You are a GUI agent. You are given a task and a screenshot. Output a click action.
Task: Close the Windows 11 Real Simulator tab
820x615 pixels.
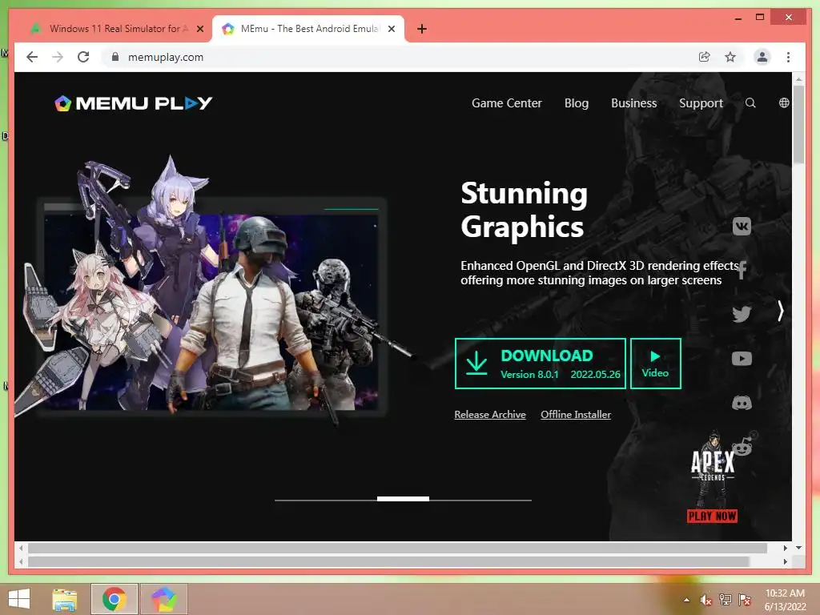(x=199, y=29)
